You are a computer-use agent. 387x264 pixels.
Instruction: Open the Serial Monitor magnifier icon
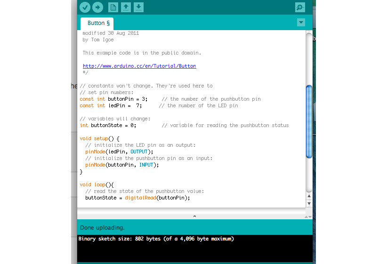(300, 7)
